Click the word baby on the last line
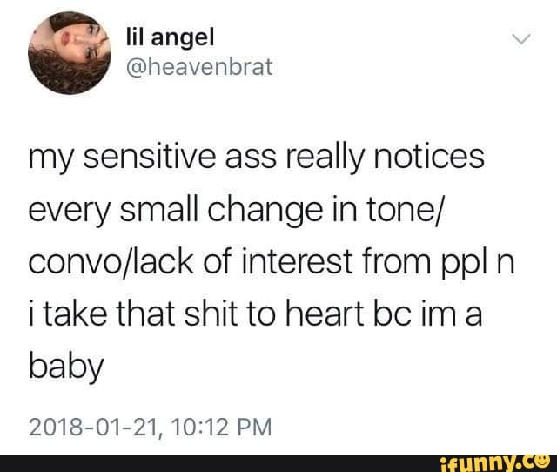 pyautogui.click(x=66, y=368)
